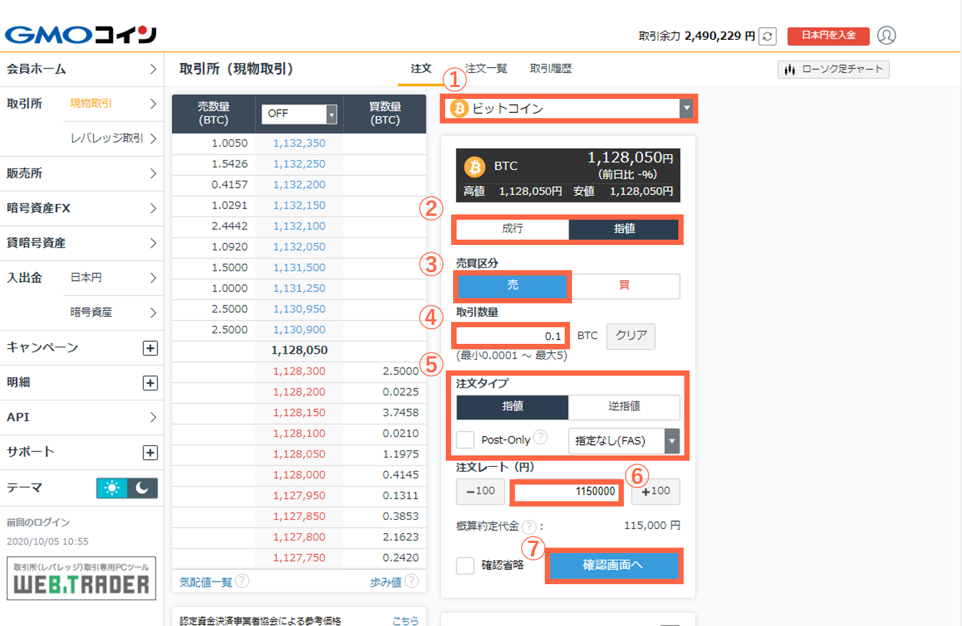Click ask price 1,132,350
Viewport: 962px width, 626px height.
pos(299,143)
